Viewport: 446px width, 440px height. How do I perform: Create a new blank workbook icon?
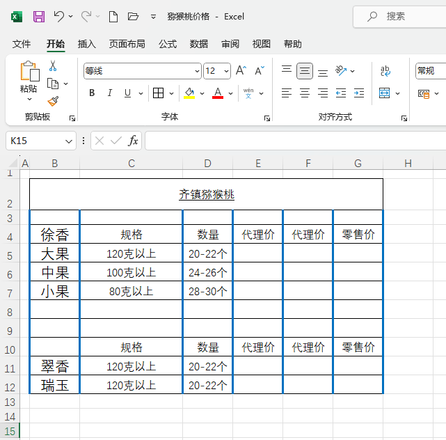[113, 17]
